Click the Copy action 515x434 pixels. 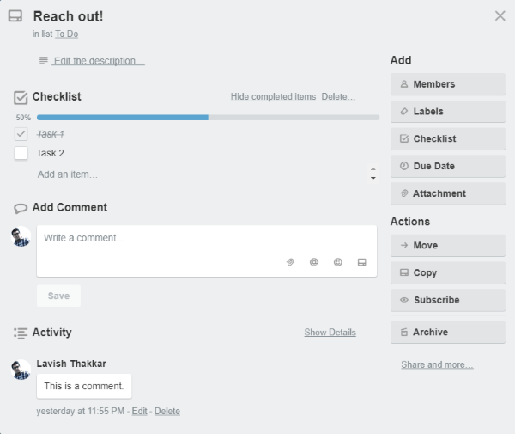[x=447, y=273]
